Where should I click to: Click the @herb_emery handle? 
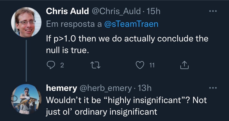[105, 88]
